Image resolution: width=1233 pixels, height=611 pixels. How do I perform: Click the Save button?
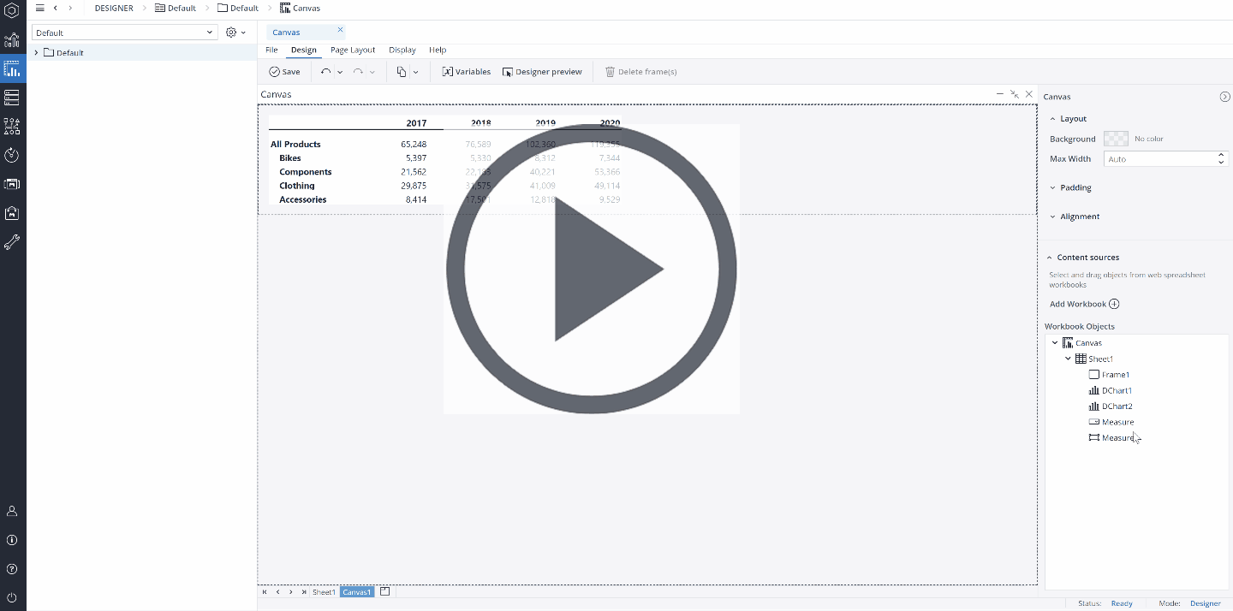284,71
